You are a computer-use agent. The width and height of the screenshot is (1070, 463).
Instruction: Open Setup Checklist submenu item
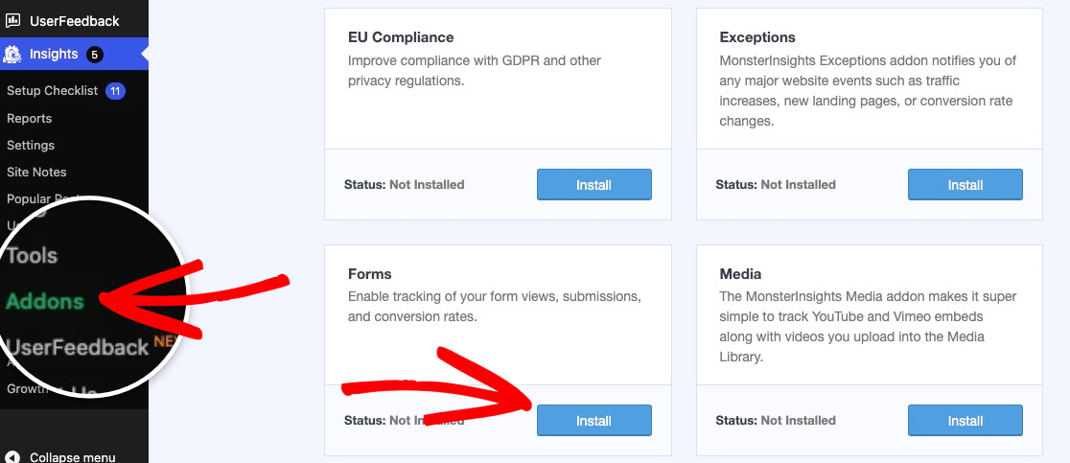coord(52,91)
